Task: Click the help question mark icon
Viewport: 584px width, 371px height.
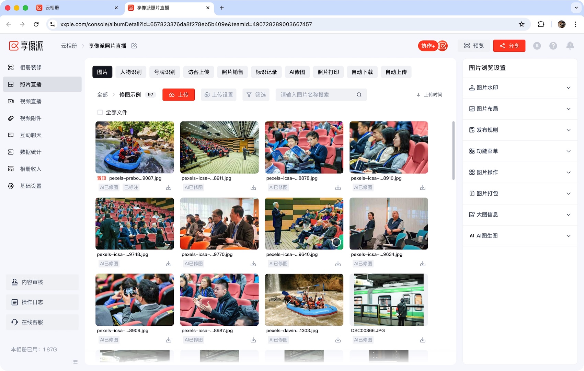Action: (553, 46)
